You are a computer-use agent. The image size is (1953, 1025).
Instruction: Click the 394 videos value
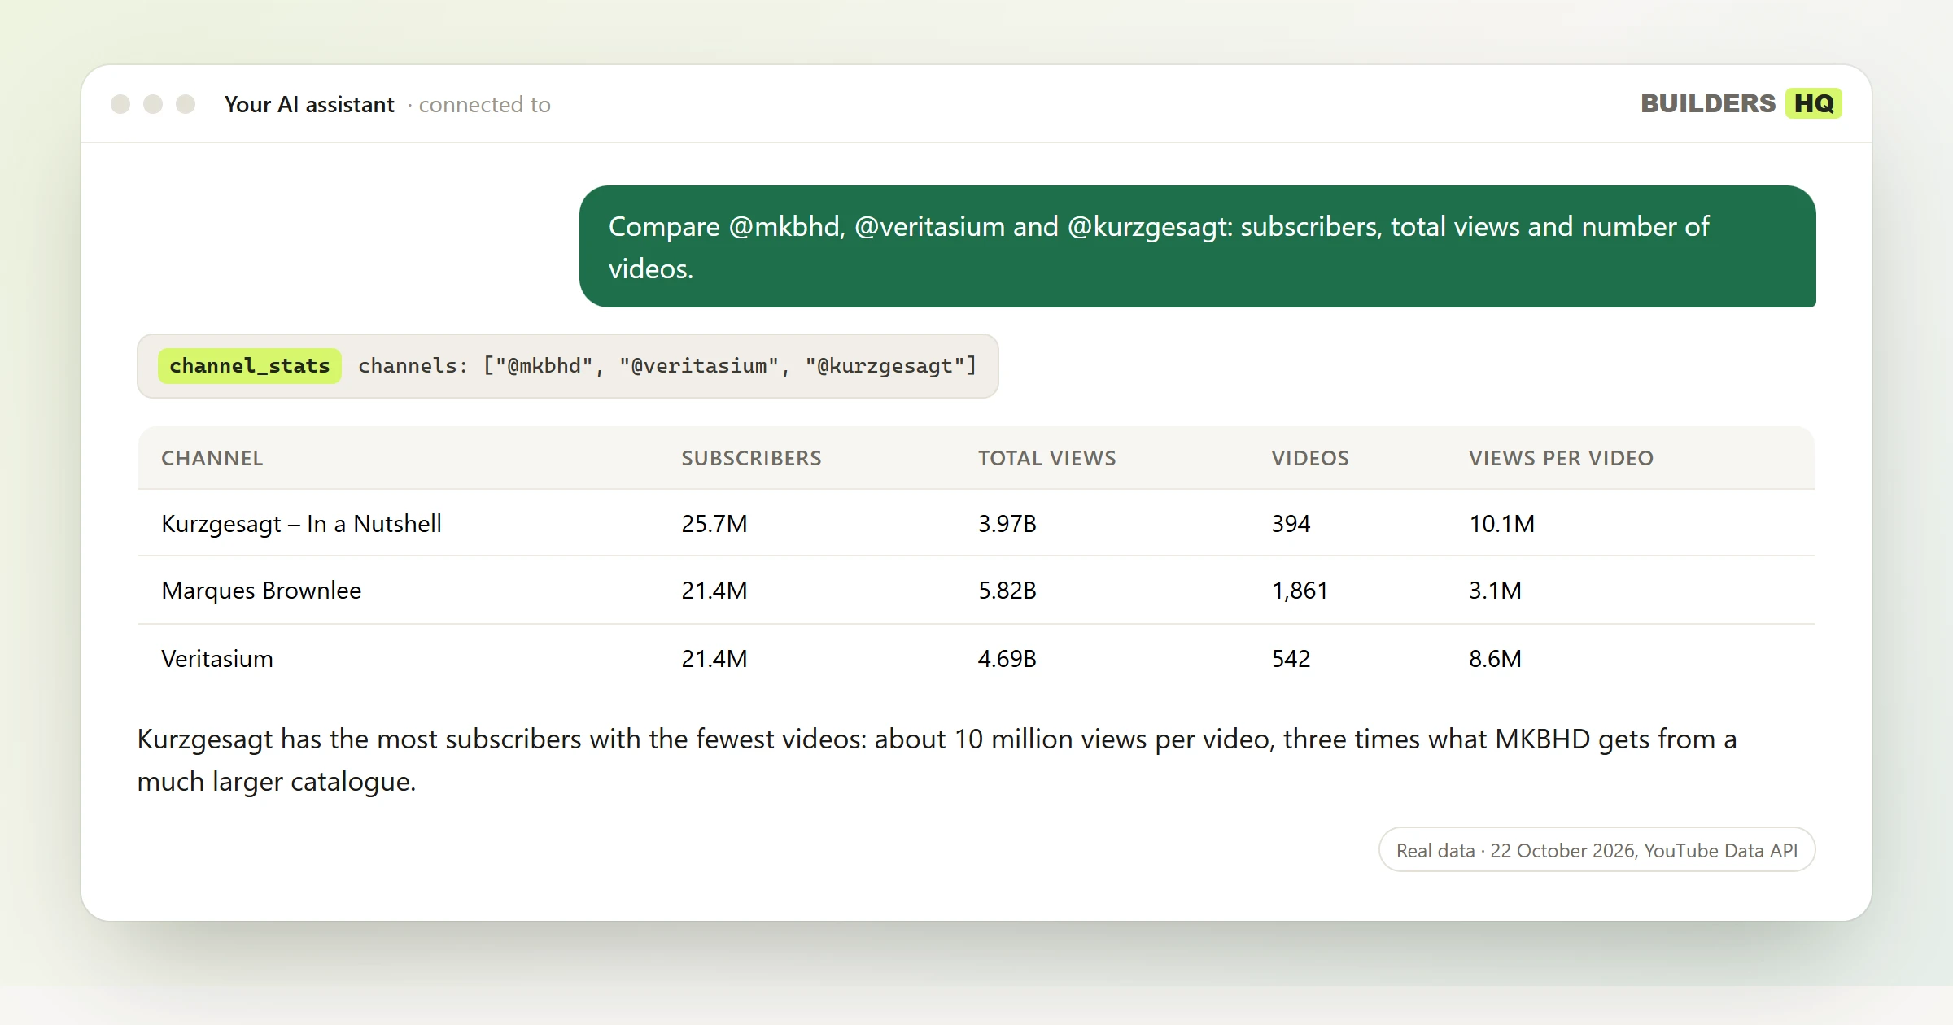pos(1291,524)
